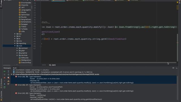This screenshot has width=181, height=102.
Task: Expand the services folder under root
Action: pos(17,55)
